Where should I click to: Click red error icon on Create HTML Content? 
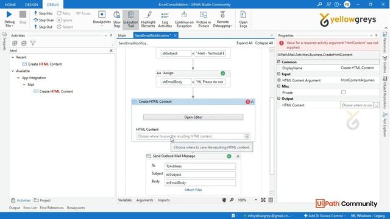(248, 102)
